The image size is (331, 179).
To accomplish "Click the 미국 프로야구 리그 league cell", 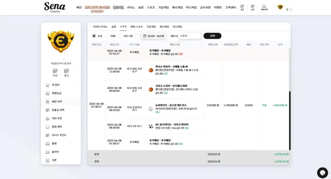I will click(x=134, y=109).
